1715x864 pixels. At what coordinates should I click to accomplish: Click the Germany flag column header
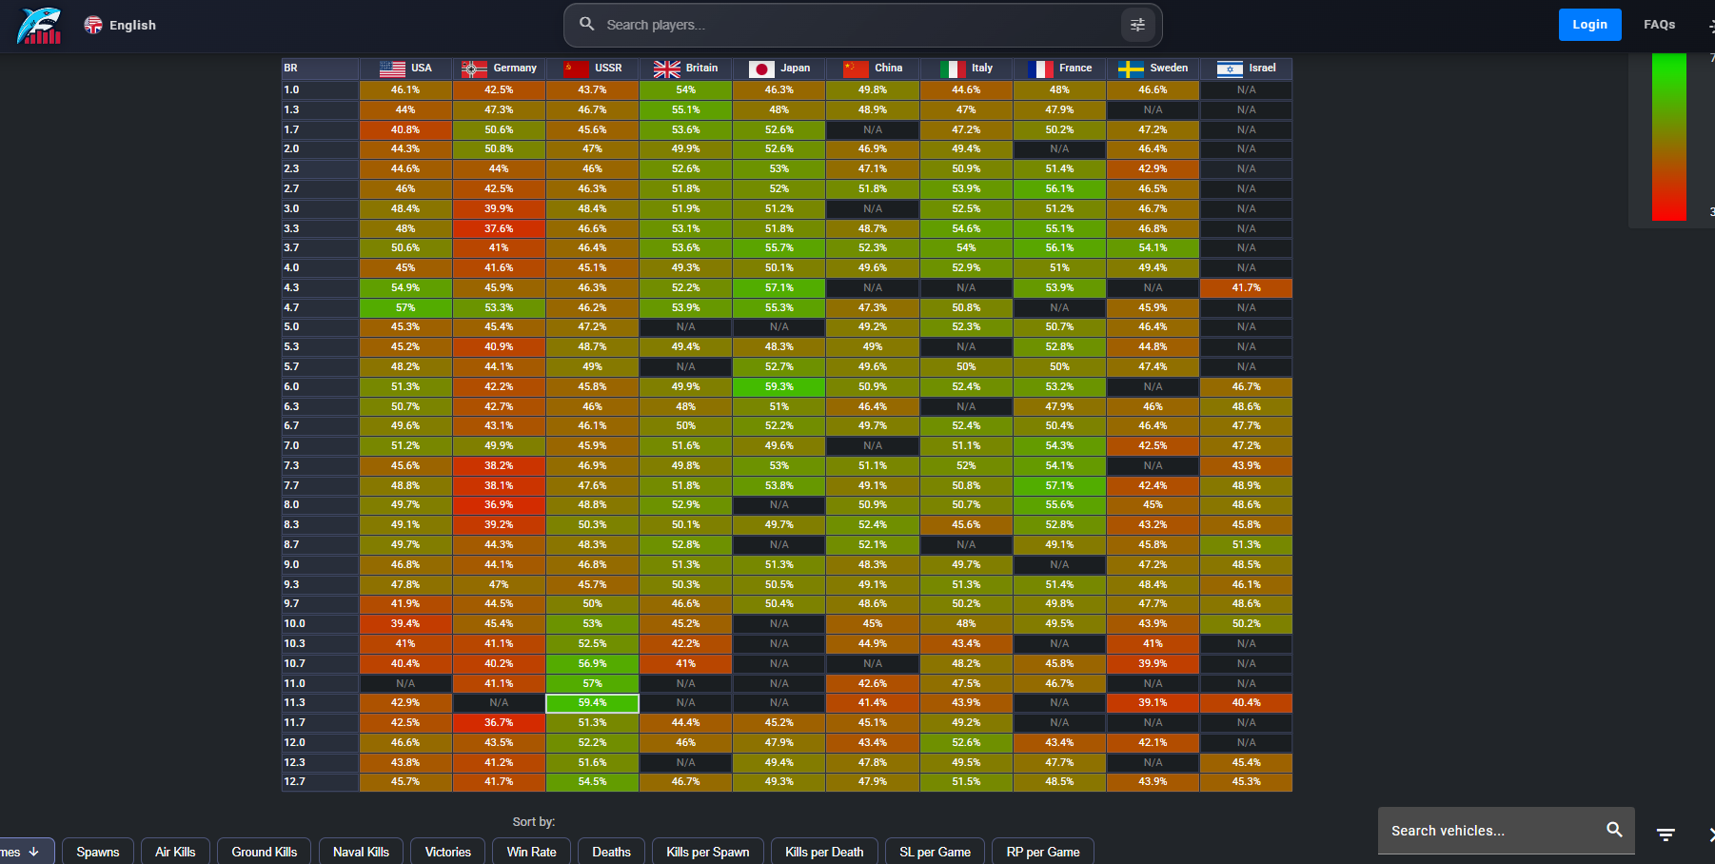pyautogui.click(x=499, y=69)
